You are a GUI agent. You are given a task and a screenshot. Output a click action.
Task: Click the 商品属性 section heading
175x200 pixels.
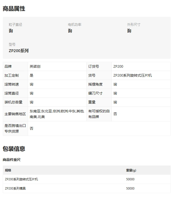[x=14, y=9]
